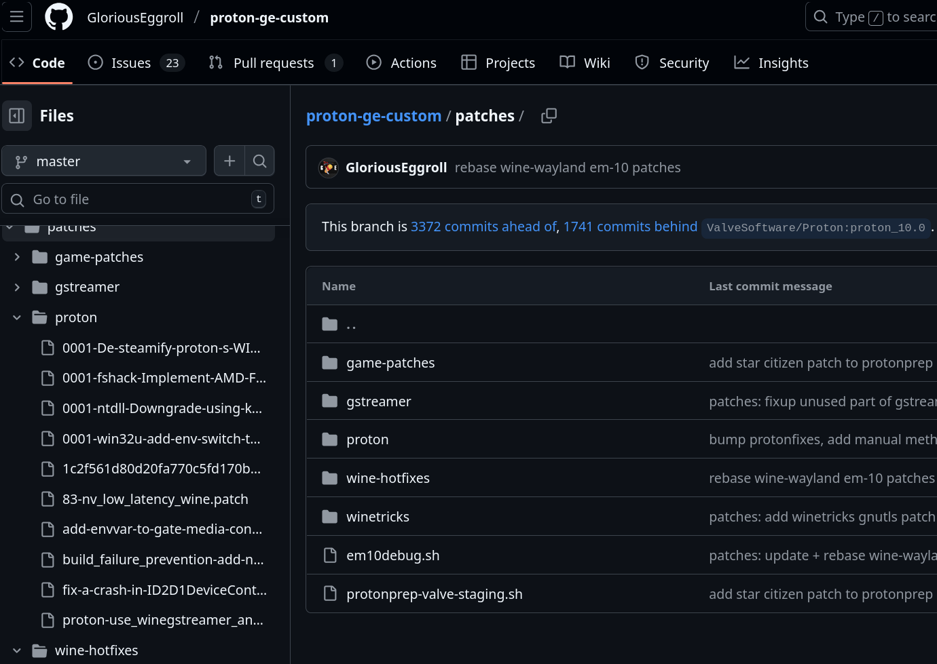937x664 pixels.
Task: Expand gstreamer folder in file tree
Action: coord(17,287)
